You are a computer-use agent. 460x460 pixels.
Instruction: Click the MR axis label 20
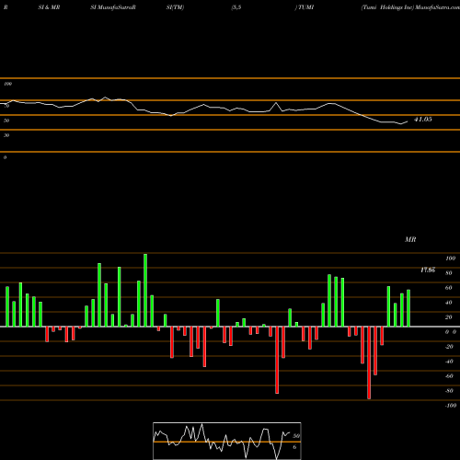pyautogui.click(x=449, y=317)
